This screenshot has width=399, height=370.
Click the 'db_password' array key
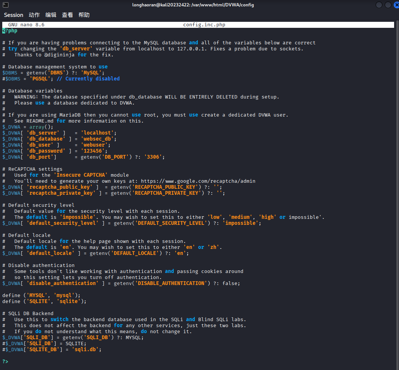point(46,151)
